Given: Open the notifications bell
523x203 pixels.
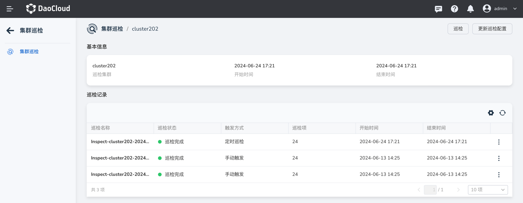Looking at the screenshot, I should pyautogui.click(x=470, y=9).
